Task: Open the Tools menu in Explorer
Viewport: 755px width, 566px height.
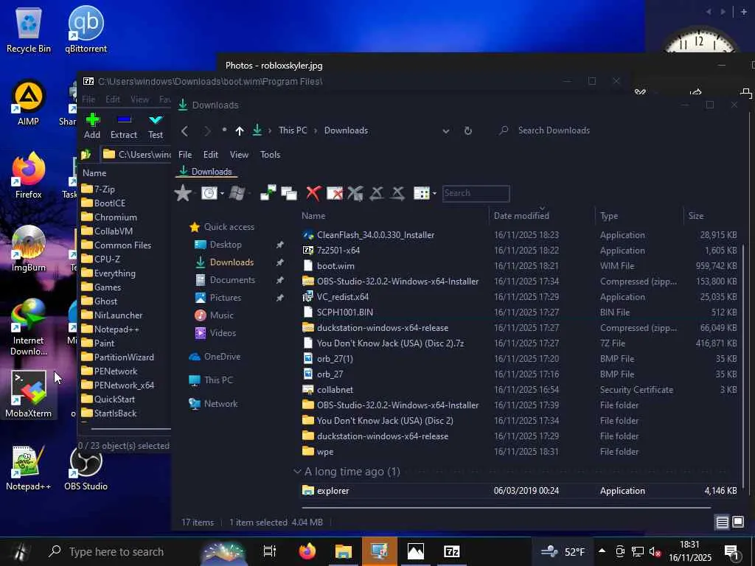Action: click(x=270, y=155)
